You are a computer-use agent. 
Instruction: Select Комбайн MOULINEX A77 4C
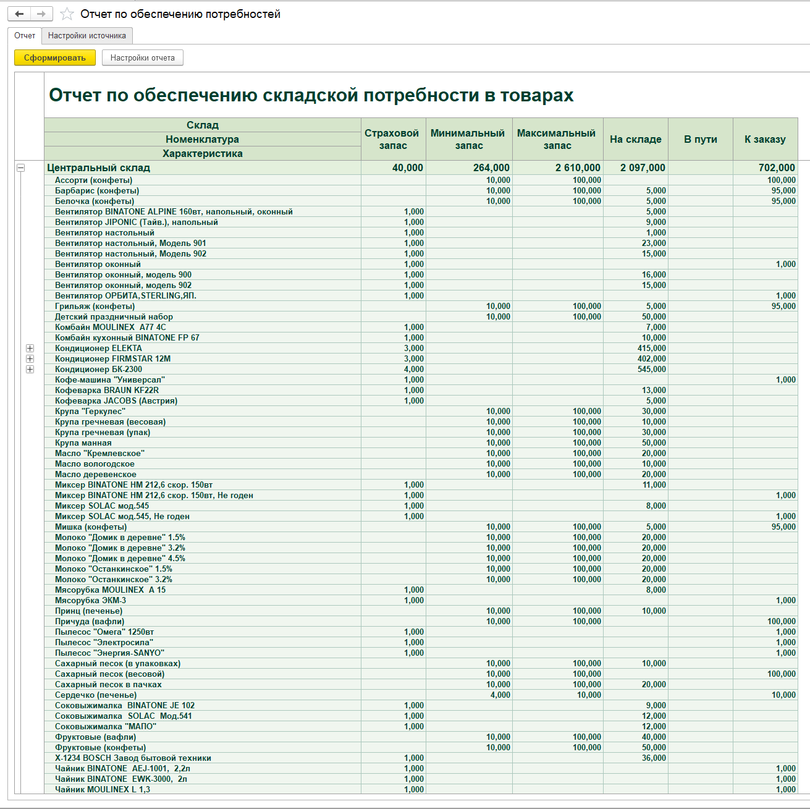[111, 328]
